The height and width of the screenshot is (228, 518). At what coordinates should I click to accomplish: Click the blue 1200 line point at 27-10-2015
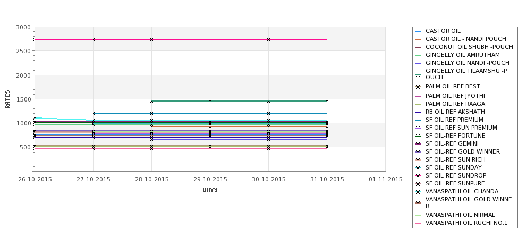[93, 113]
